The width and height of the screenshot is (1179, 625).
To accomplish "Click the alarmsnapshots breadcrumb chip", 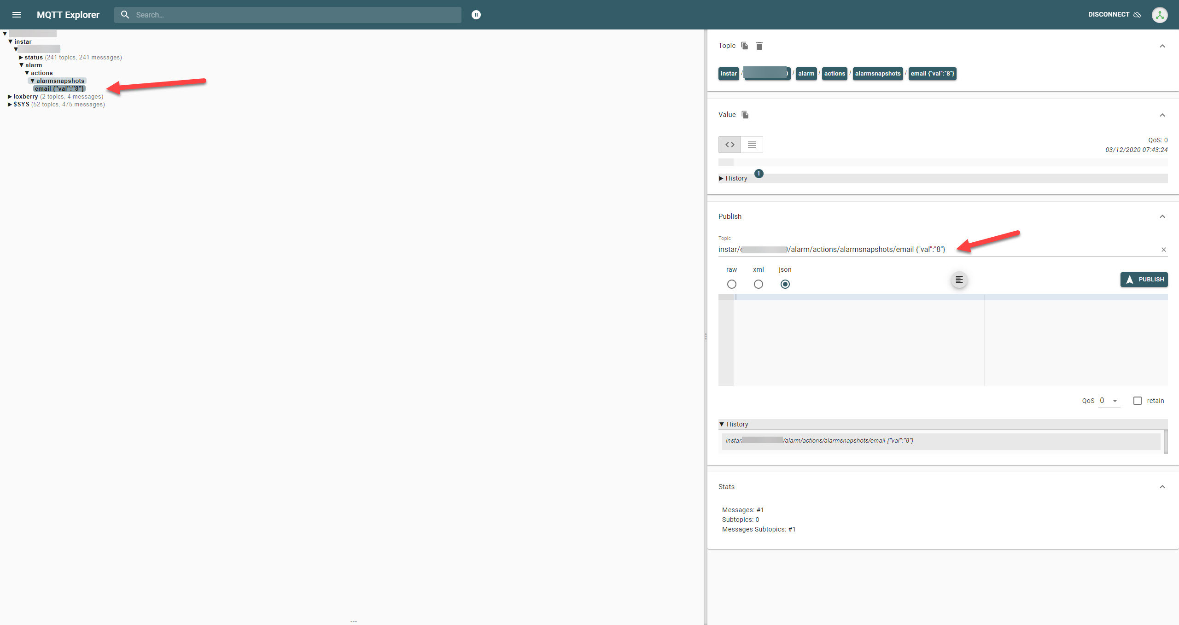I will tap(878, 74).
